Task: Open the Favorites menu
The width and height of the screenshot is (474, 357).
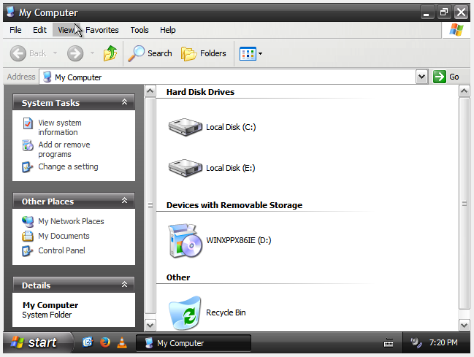Action: [x=102, y=30]
